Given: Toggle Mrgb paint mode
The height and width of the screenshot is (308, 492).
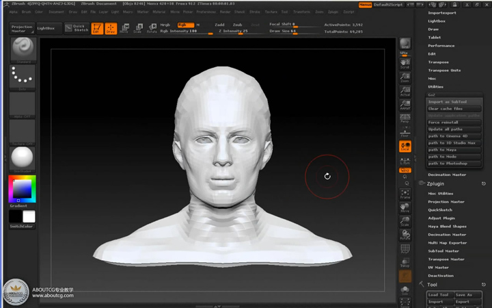Looking at the screenshot, I should coord(165,25).
